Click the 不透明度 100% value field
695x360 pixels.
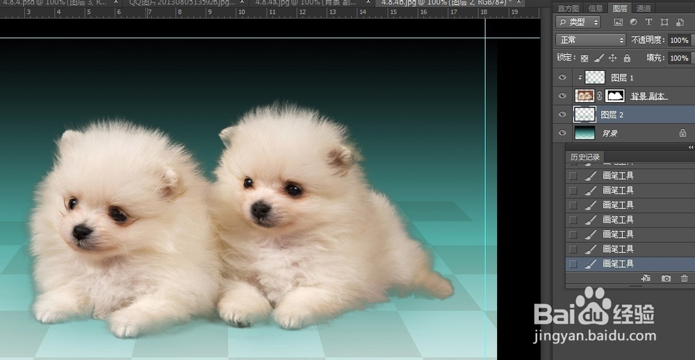coord(679,40)
